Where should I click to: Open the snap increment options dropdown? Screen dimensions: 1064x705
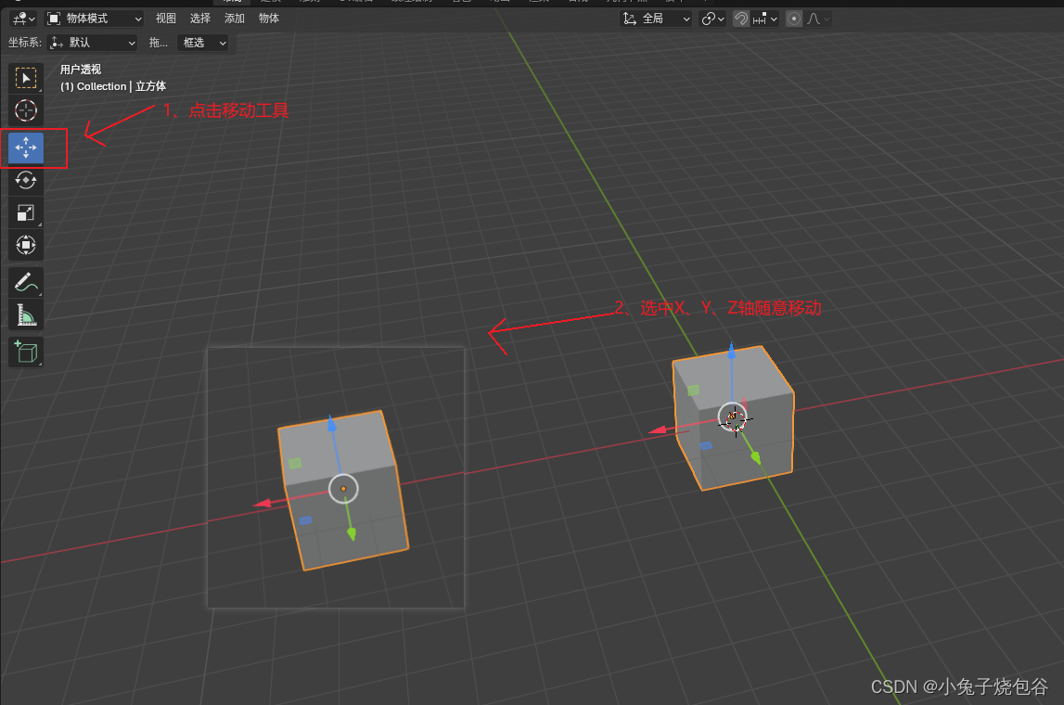coord(764,19)
